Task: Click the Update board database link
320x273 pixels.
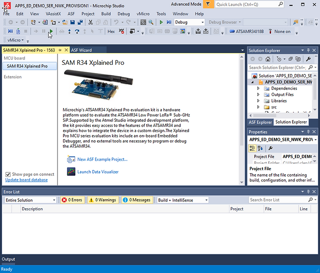Action: [x=26, y=180]
